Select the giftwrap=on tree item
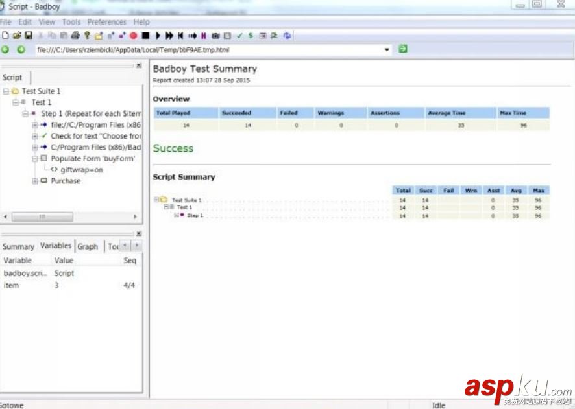This screenshot has width=575, height=409. tap(81, 170)
